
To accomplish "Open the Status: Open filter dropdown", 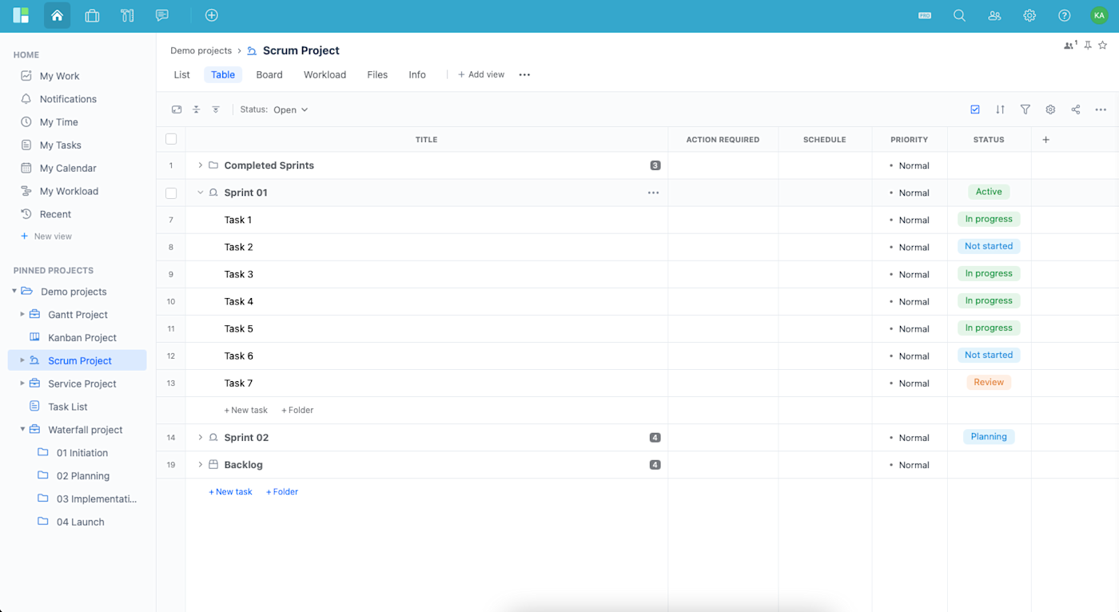I will coord(274,109).
